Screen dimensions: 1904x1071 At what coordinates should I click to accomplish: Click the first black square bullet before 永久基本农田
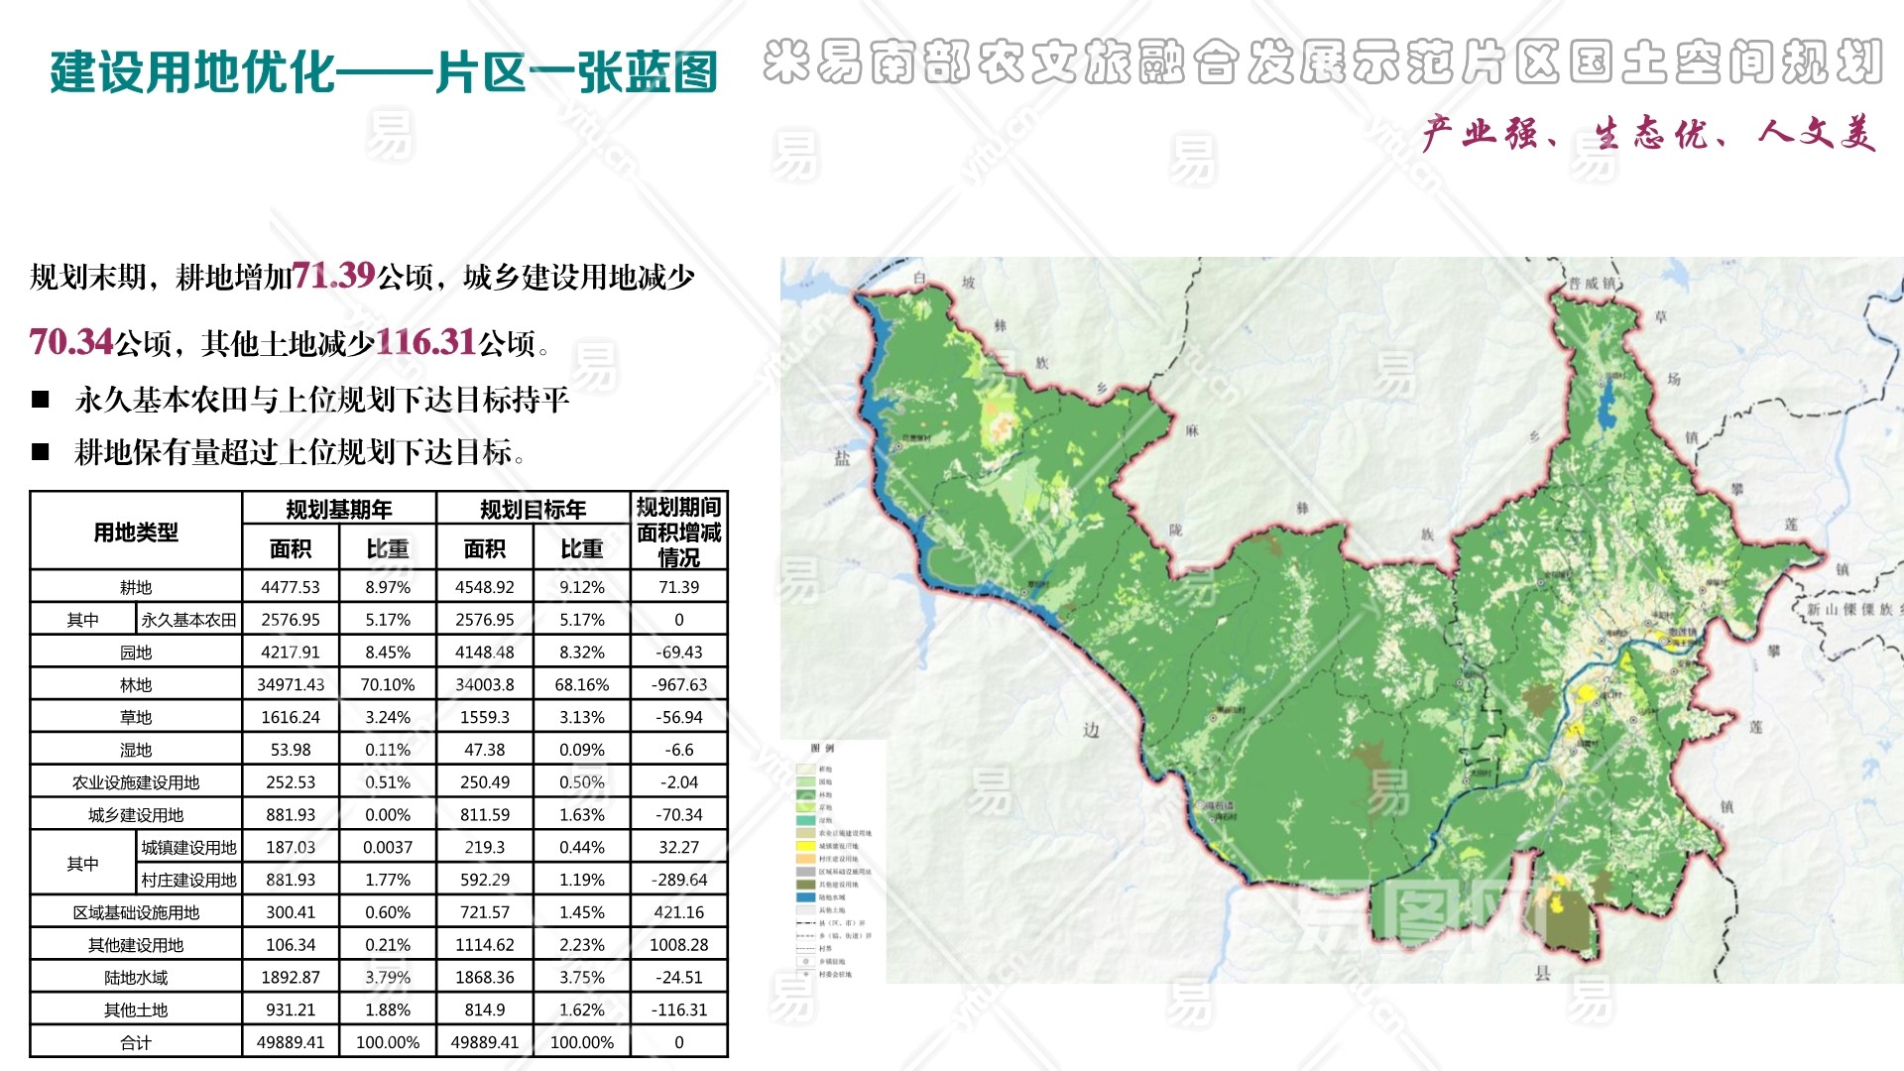tap(41, 400)
